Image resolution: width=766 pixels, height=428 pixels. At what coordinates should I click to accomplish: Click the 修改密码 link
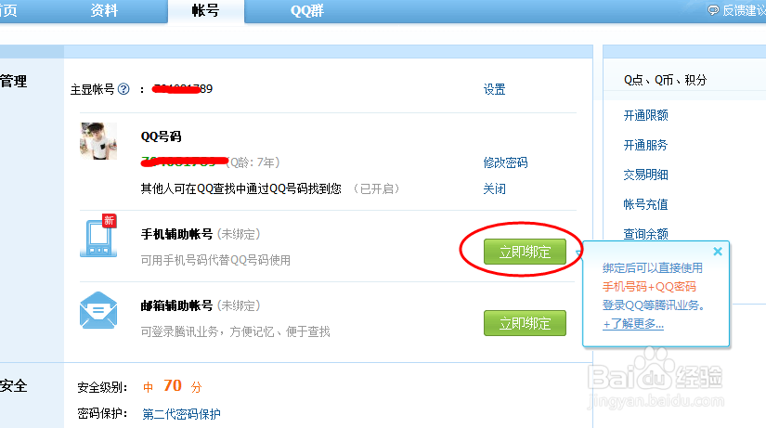505,162
